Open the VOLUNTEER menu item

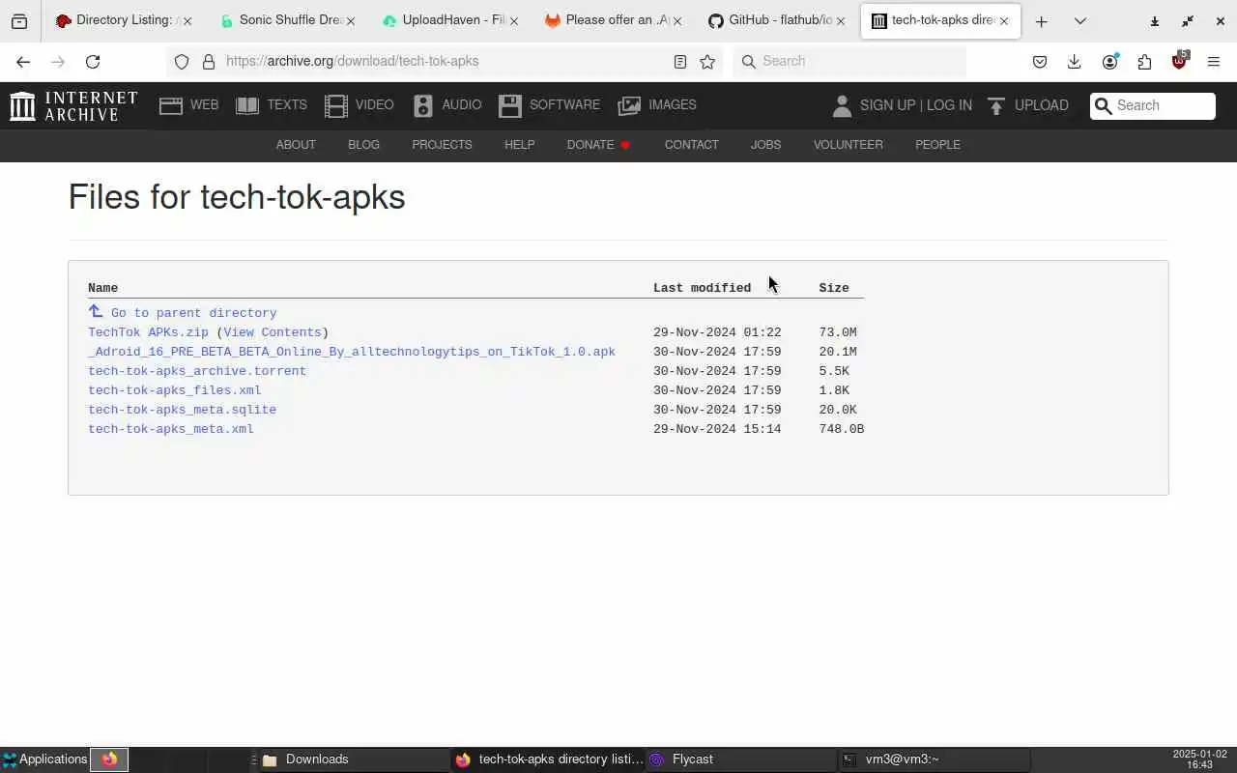[848, 145]
